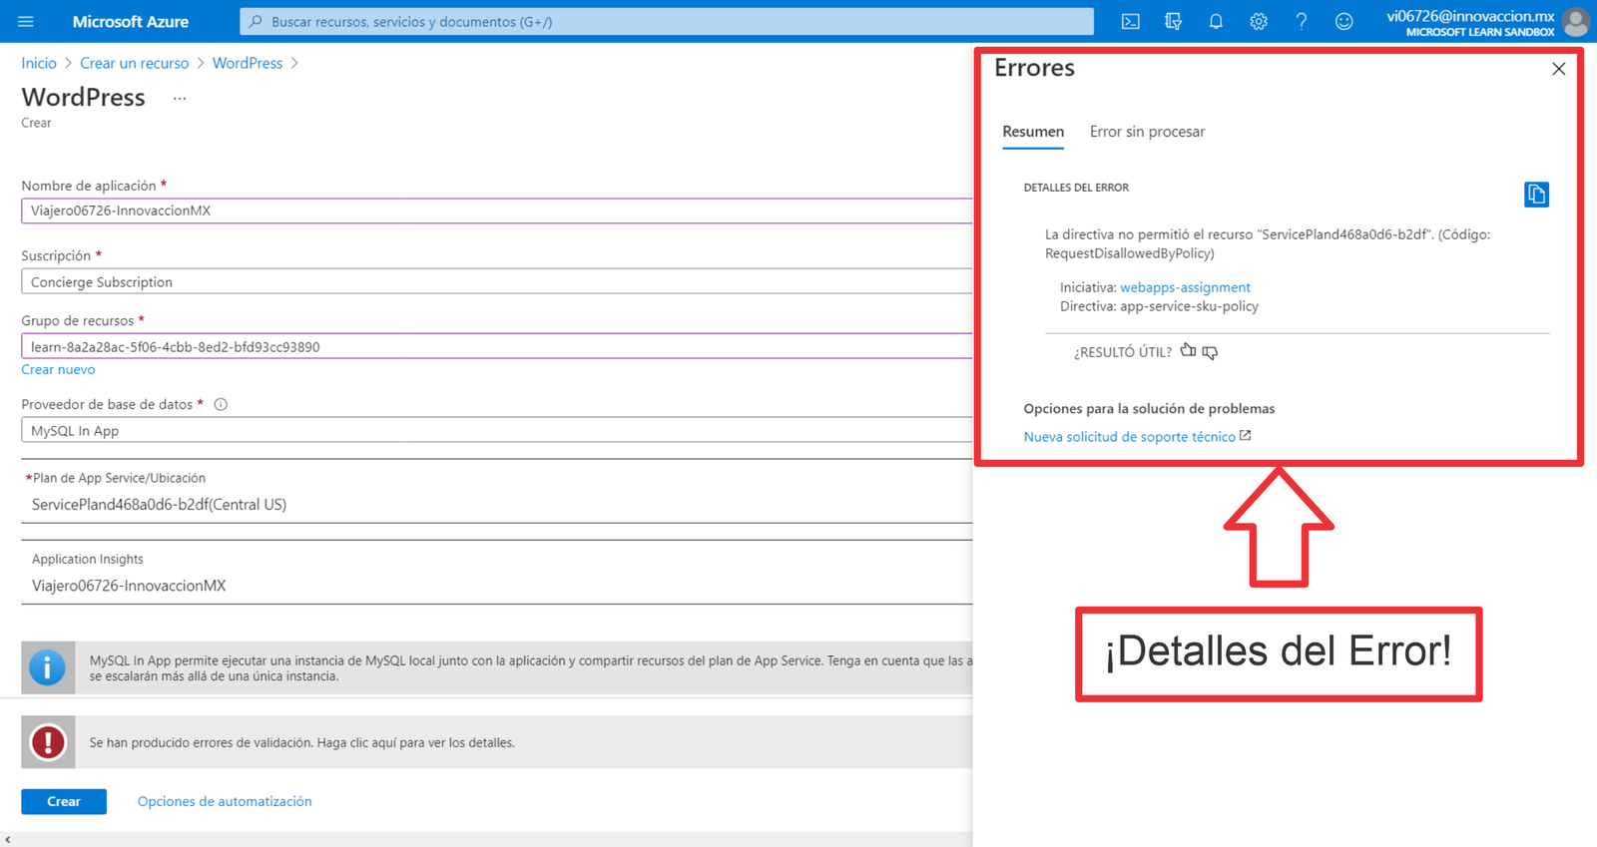Expand the Suscripción dropdown
The image size is (1597, 847).
[x=496, y=282]
